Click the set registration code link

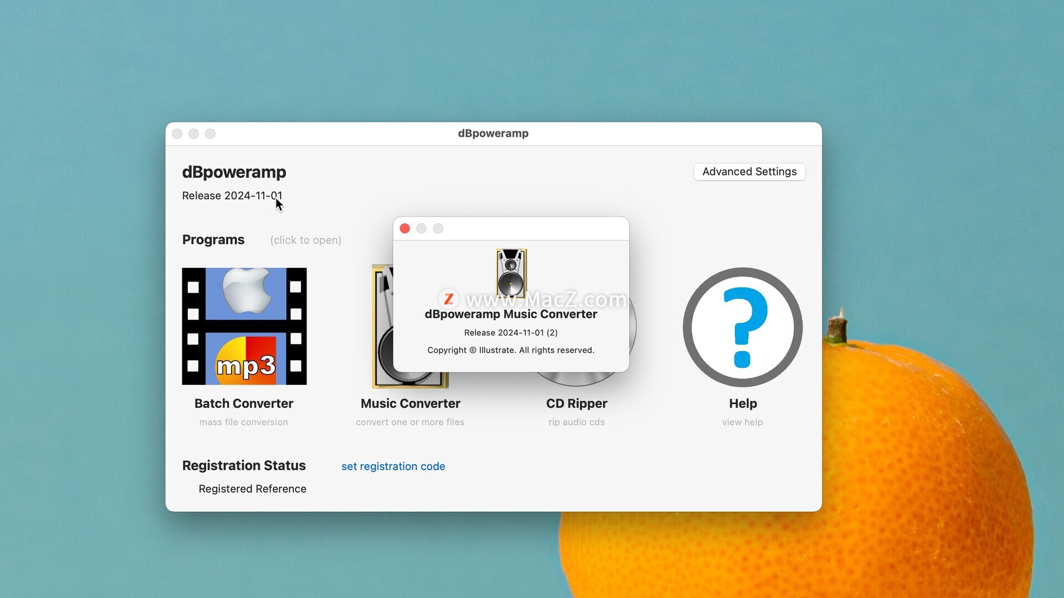coord(393,466)
